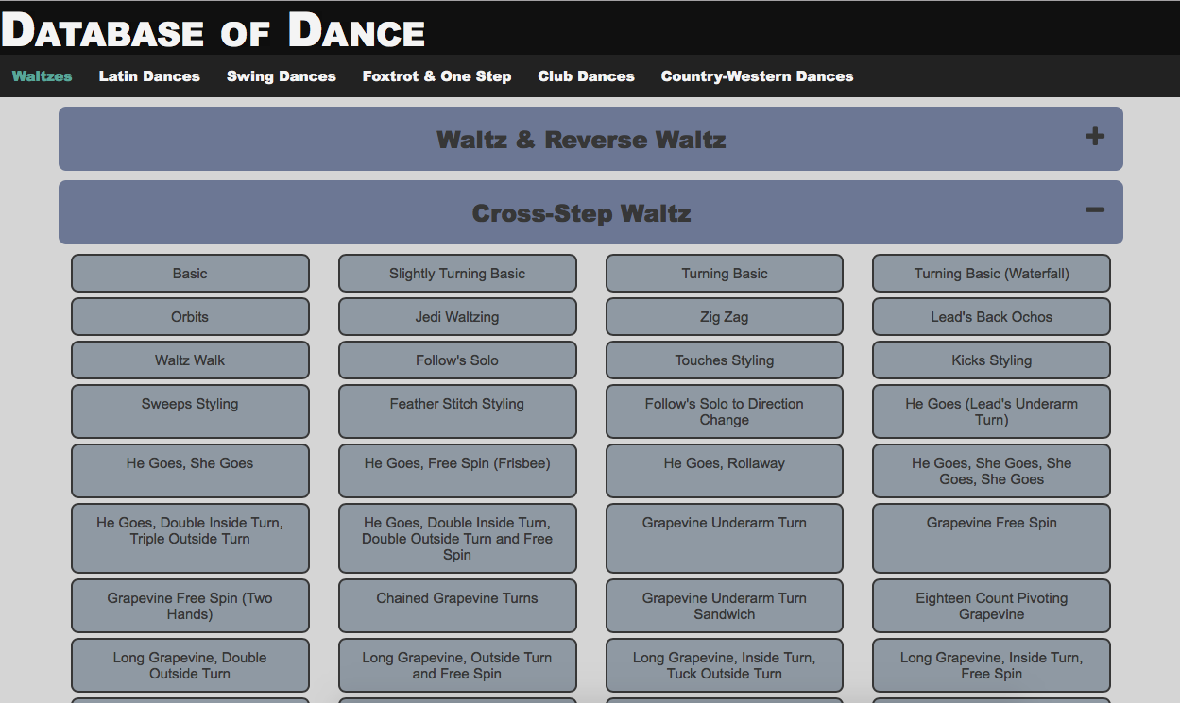
Task: Open Lead's Back Ochos entry
Action: (x=991, y=317)
